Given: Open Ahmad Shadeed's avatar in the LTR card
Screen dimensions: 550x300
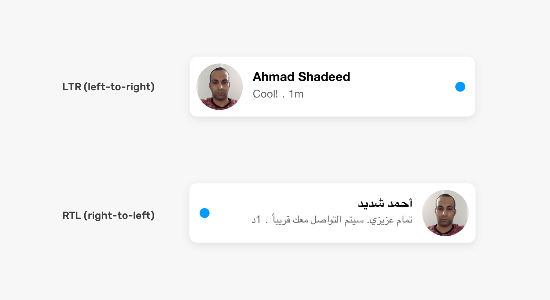Looking at the screenshot, I should 219,87.
